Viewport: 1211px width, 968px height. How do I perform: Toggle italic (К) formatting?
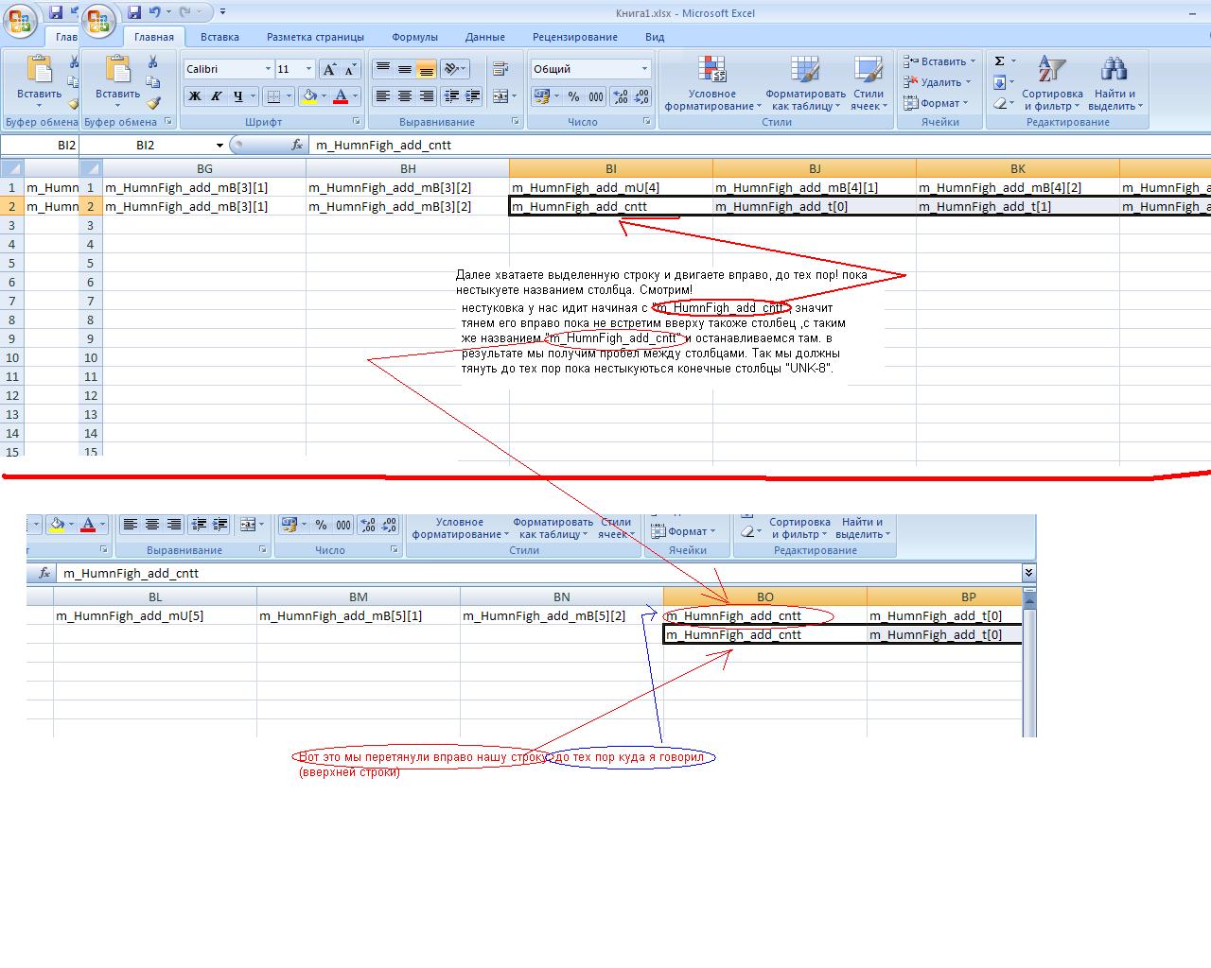[x=216, y=95]
